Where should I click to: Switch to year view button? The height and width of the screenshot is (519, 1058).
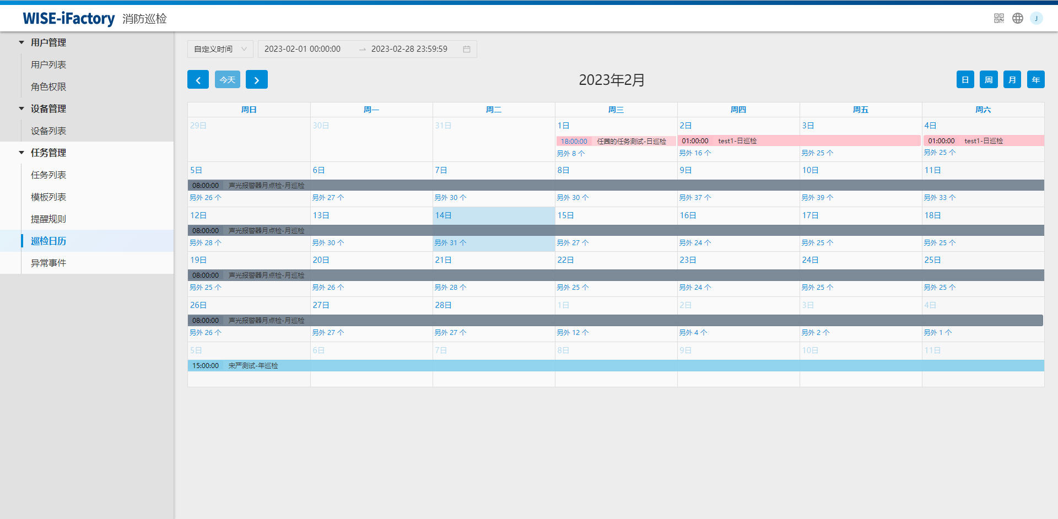point(1035,80)
